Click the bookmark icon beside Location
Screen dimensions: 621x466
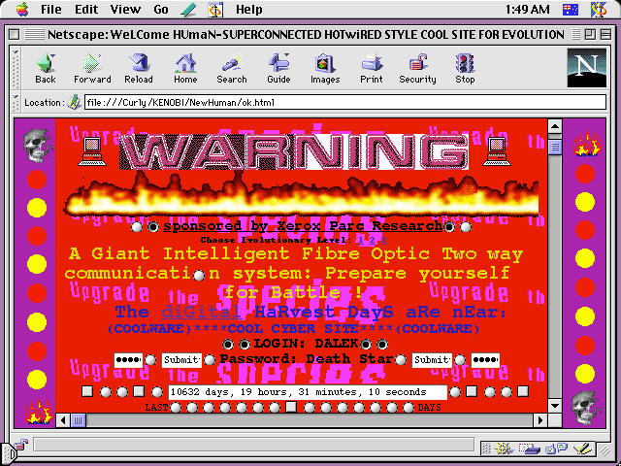[74, 102]
